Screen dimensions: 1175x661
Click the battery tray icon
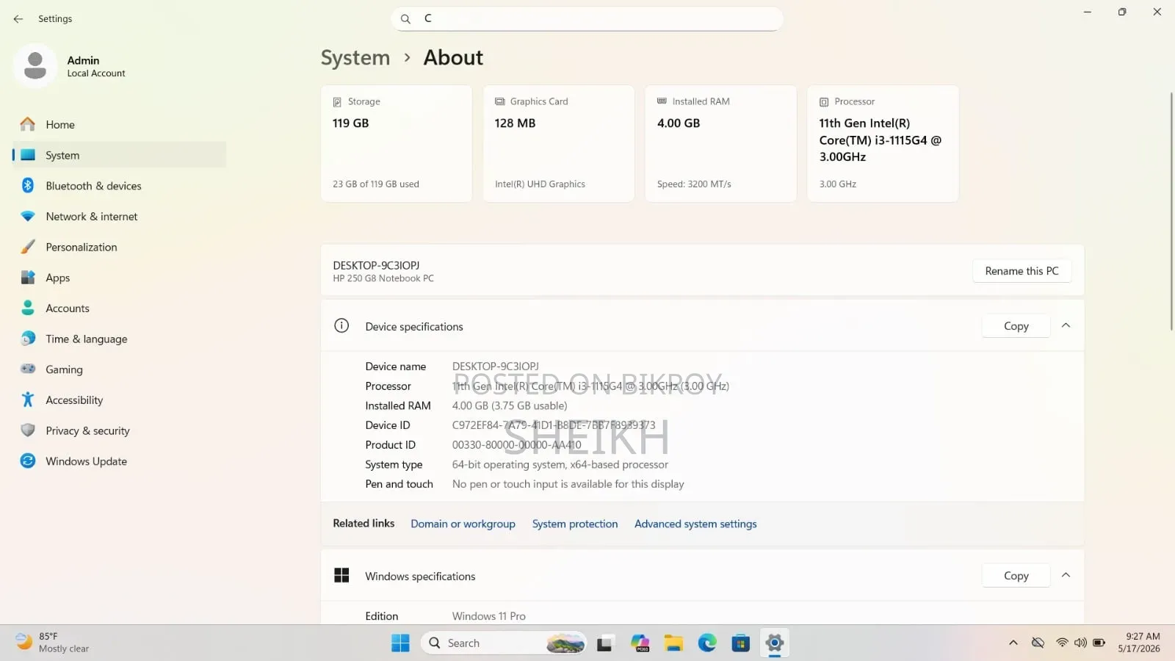point(1099,643)
